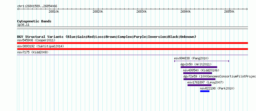
Task: Open dgv72e59 1000GenomesConsortium variant label
Action: point(219,76)
